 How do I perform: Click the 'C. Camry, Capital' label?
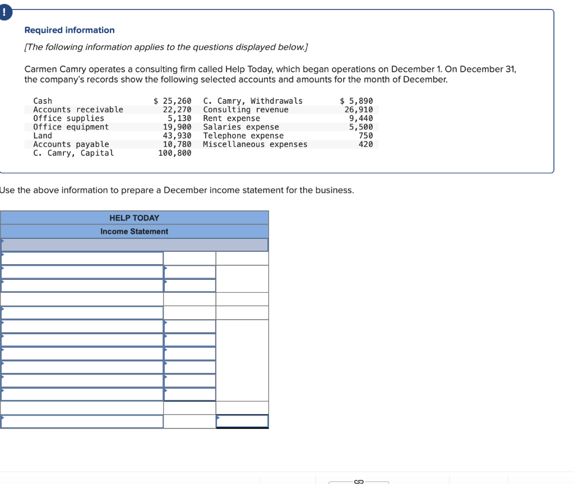(x=73, y=153)
